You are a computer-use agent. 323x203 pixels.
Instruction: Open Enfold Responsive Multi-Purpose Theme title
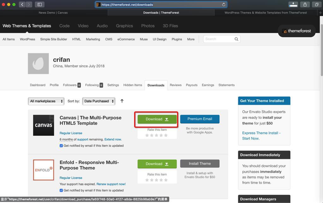(x=89, y=165)
